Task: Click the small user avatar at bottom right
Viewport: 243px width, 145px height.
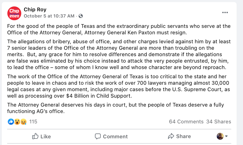Action: pos(220,136)
